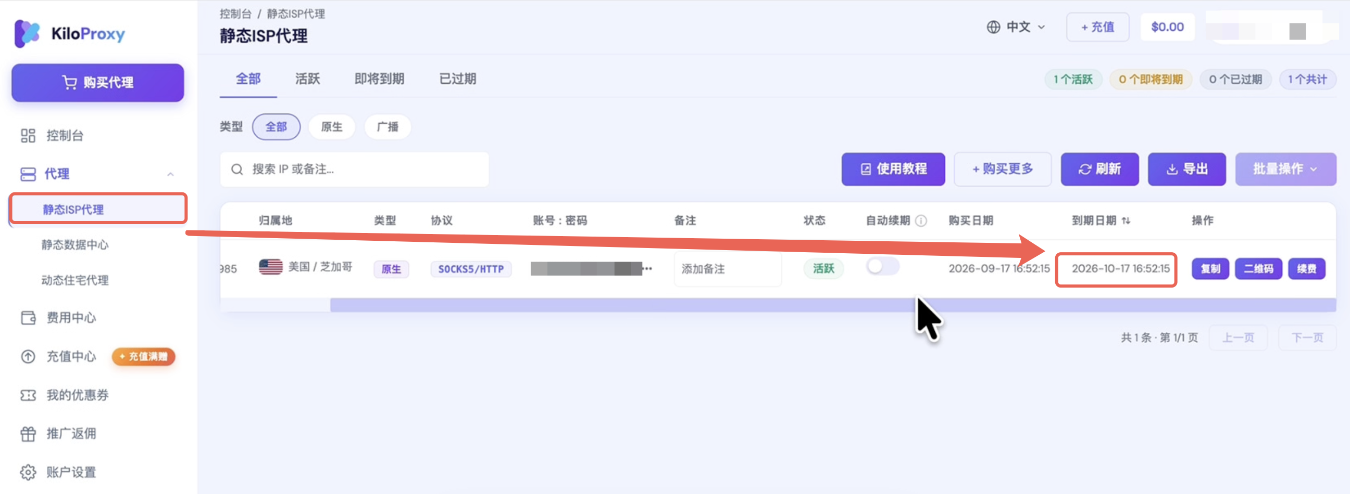The height and width of the screenshot is (494, 1350).
Task: Collapse the 代理 sidebar section chevron
Action: coord(170,174)
